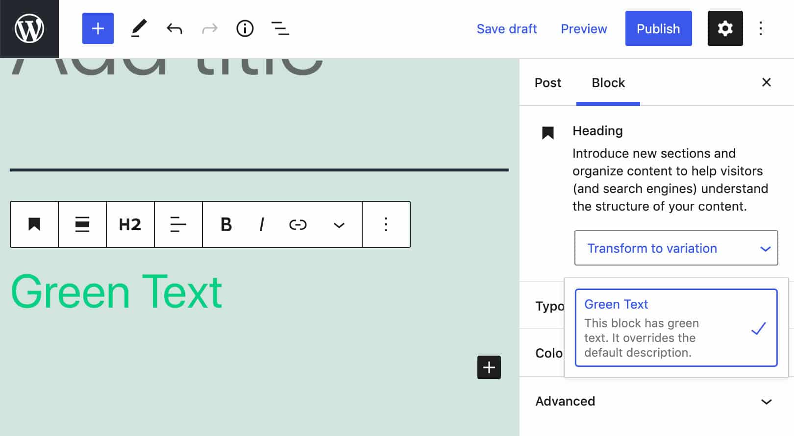
Task: Switch to the Post tab
Action: [547, 83]
